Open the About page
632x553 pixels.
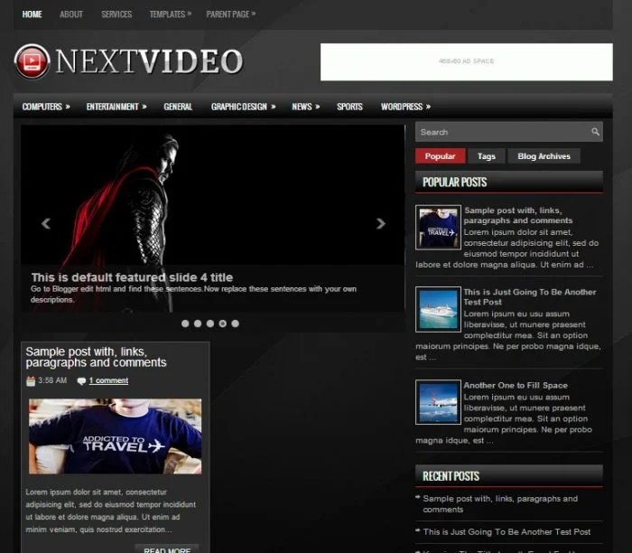[x=71, y=14]
